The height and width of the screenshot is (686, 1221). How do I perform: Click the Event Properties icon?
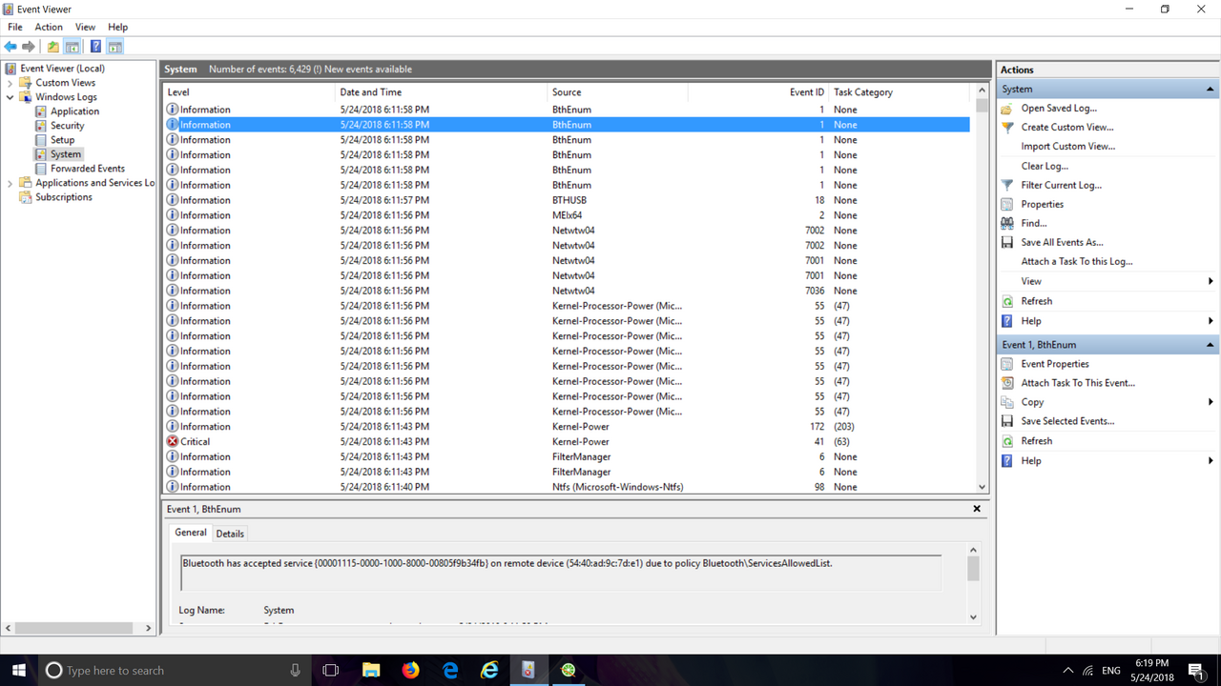click(x=1007, y=364)
